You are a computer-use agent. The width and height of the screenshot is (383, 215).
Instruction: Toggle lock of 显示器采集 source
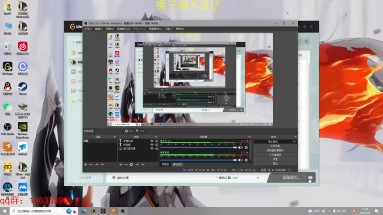click(157, 148)
